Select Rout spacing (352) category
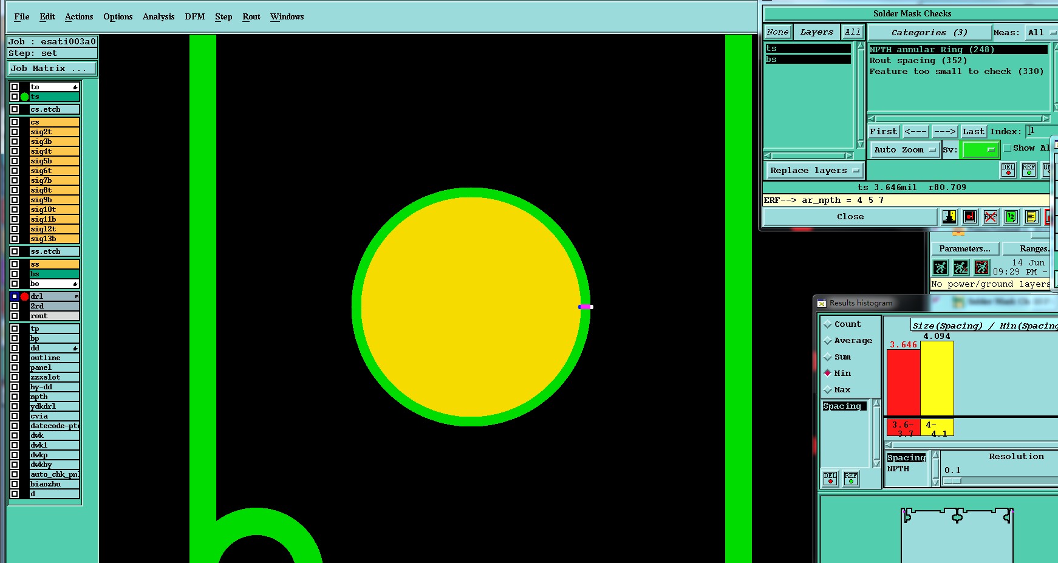The height and width of the screenshot is (563, 1058). click(918, 61)
